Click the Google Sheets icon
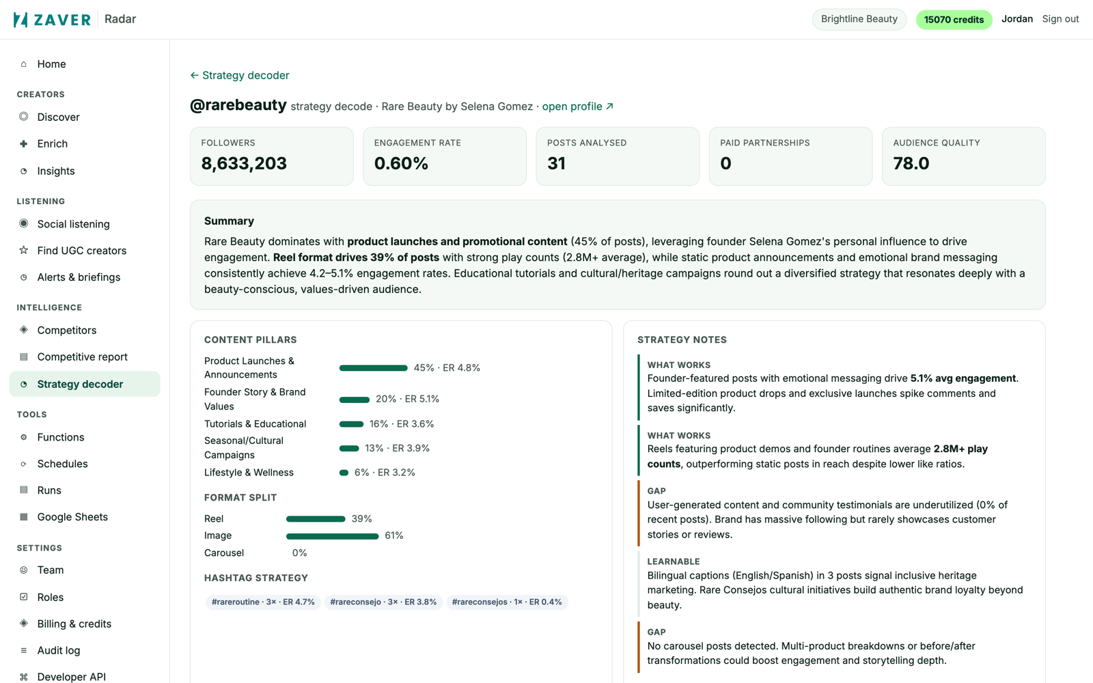This screenshot has width=1093, height=683. [24, 517]
